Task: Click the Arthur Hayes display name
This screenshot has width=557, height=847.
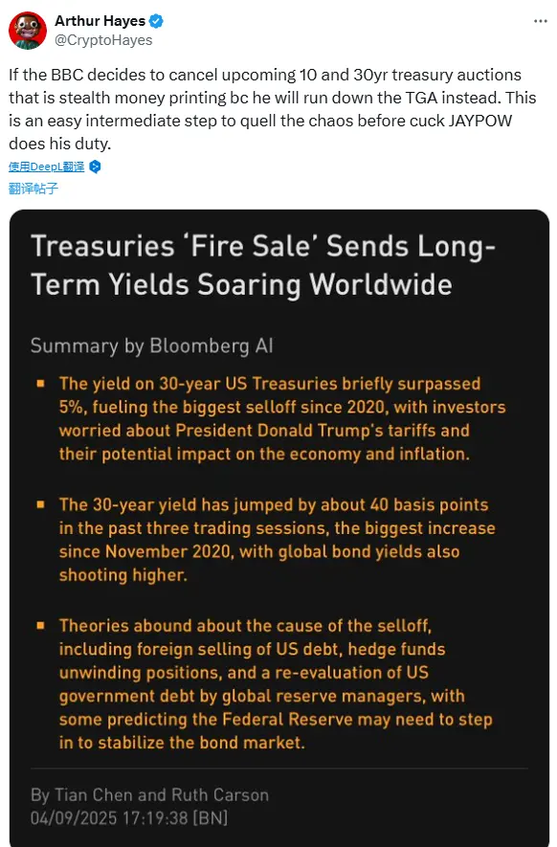Action: [100, 21]
